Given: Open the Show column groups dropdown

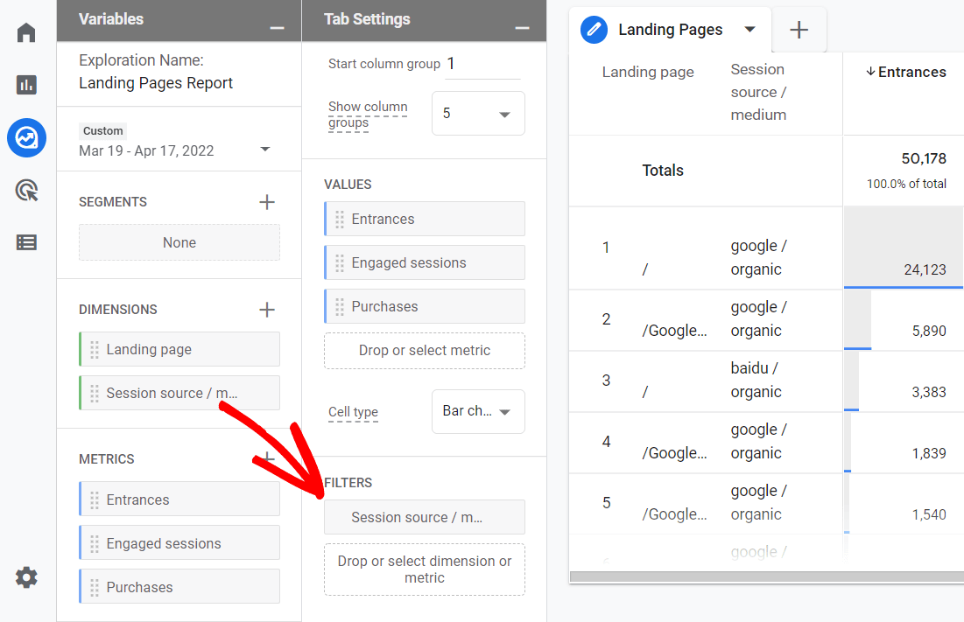Looking at the screenshot, I should click(478, 113).
